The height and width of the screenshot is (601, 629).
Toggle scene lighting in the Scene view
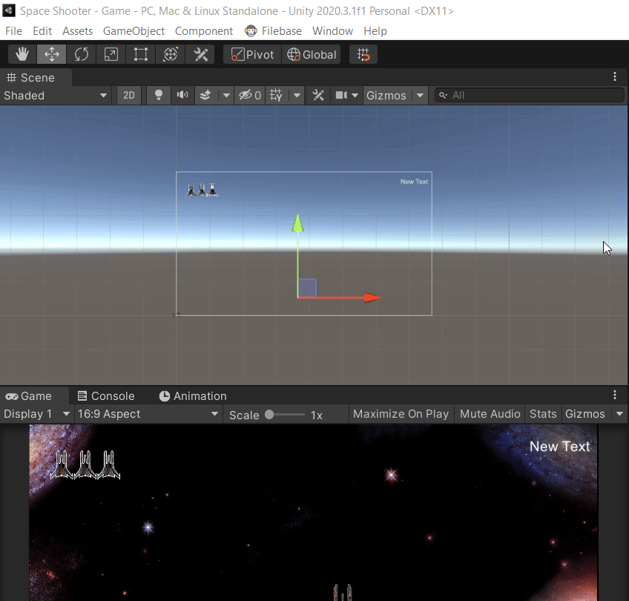[x=157, y=95]
